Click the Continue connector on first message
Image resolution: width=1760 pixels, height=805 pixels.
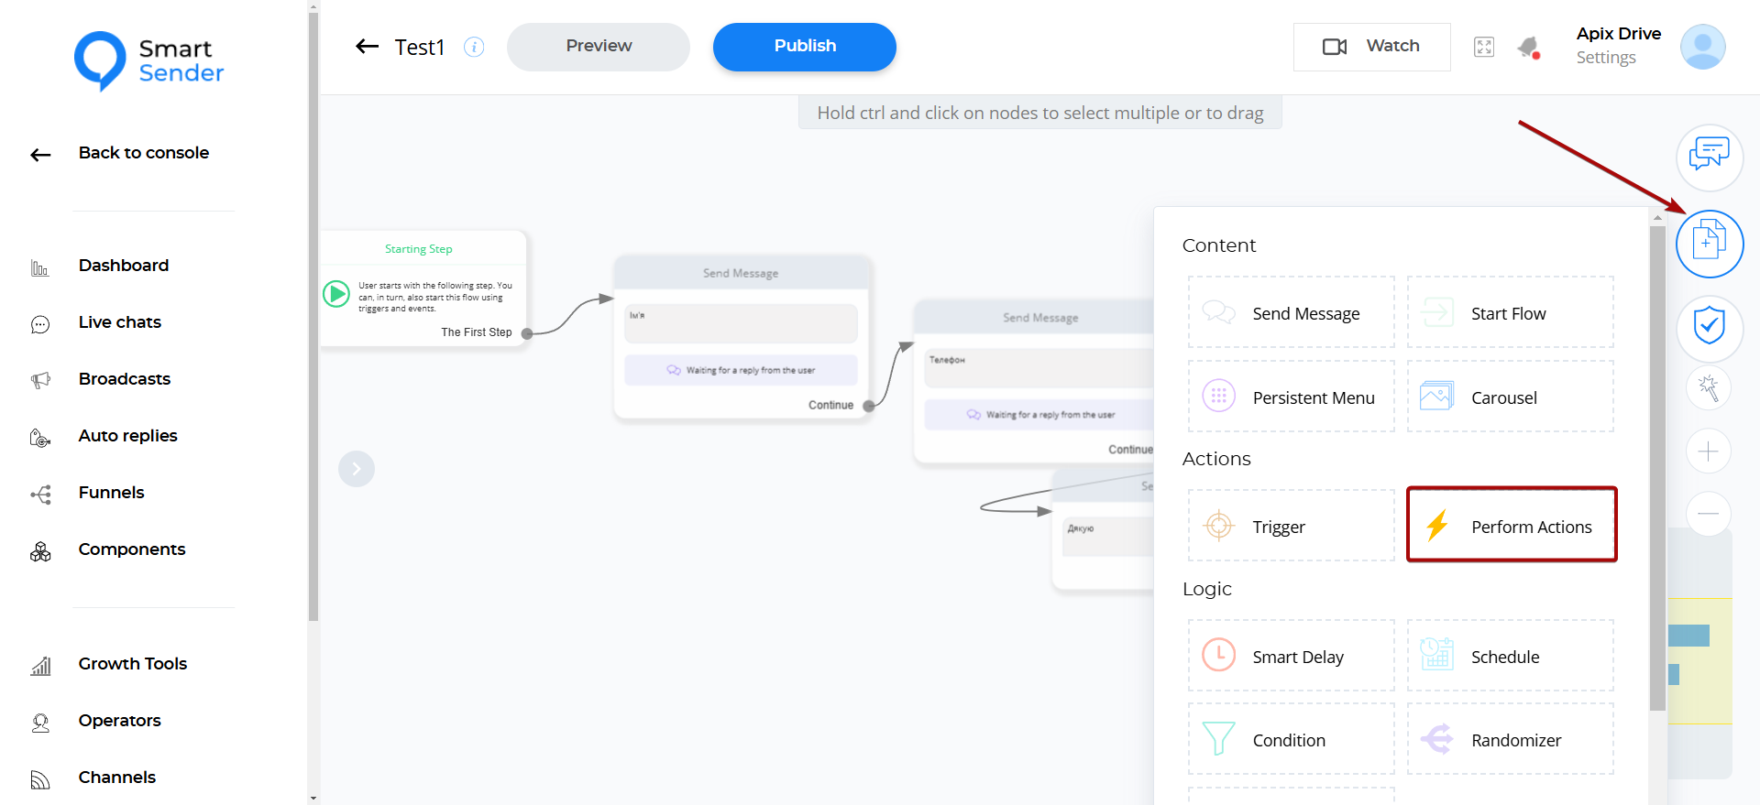pyautogui.click(x=868, y=406)
